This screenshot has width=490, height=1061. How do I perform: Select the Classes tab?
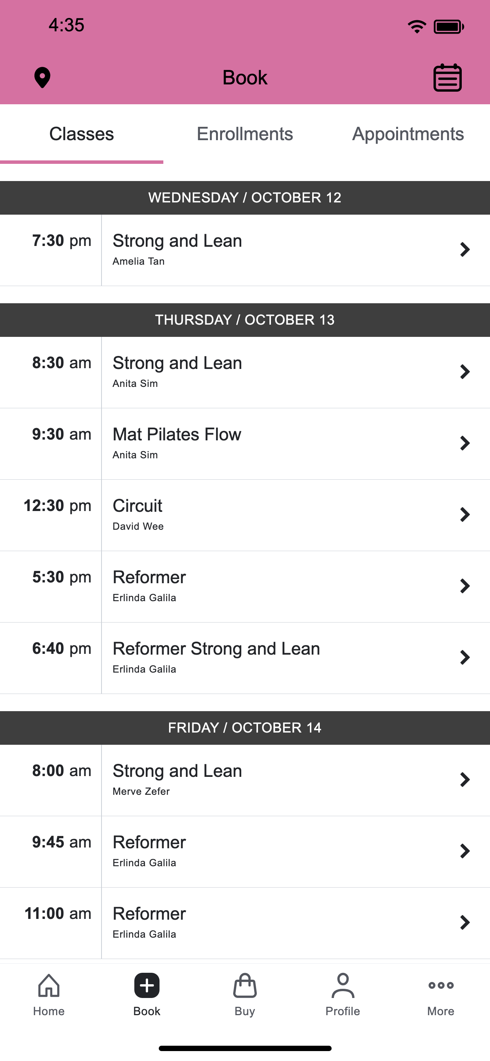point(81,134)
